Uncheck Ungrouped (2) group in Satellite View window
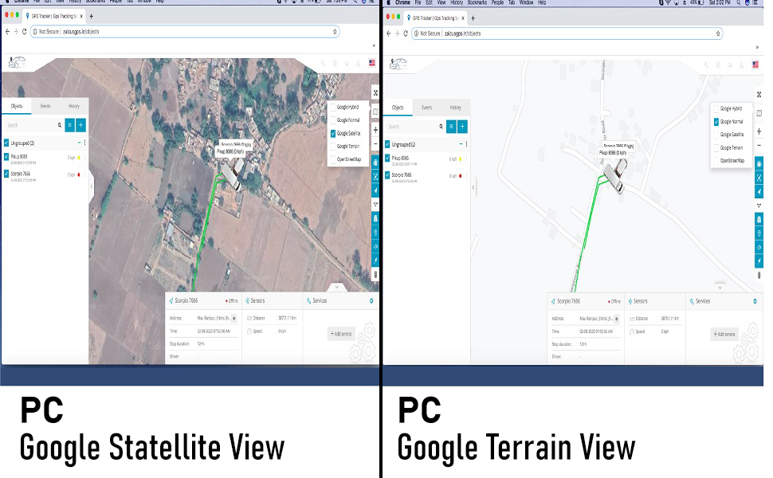The width and height of the screenshot is (773, 478). pyautogui.click(x=6, y=143)
